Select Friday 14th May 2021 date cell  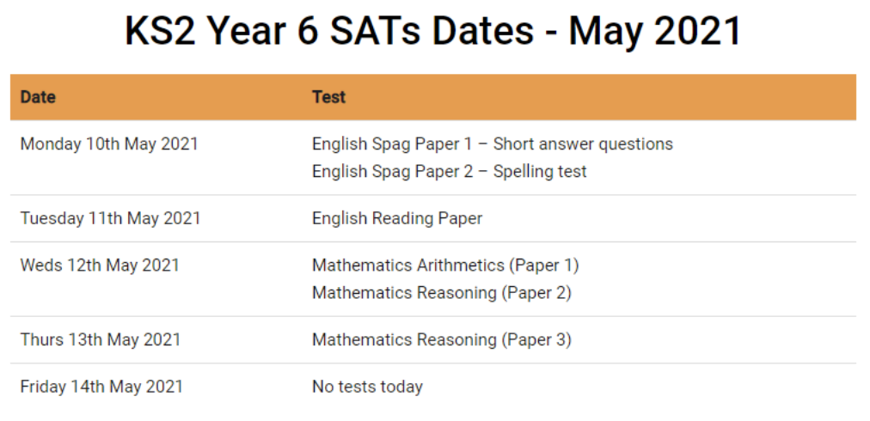pos(101,387)
